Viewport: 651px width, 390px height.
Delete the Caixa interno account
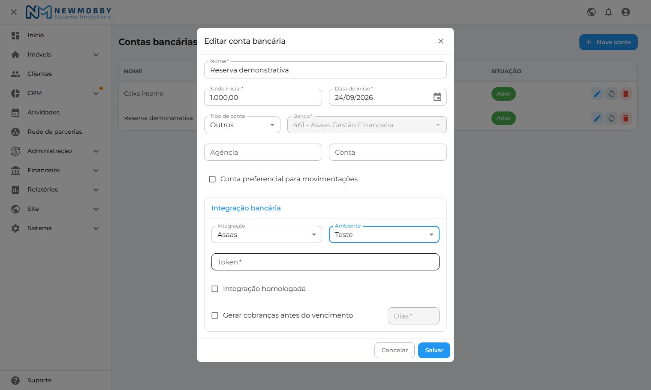click(626, 94)
